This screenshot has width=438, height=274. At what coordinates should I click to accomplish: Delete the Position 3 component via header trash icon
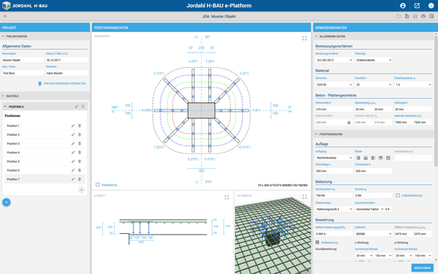tap(82, 107)
